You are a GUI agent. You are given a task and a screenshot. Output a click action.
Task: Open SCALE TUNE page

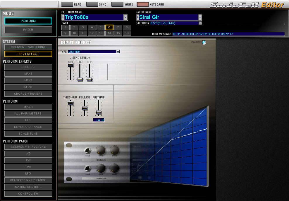[x=28, y=134]
